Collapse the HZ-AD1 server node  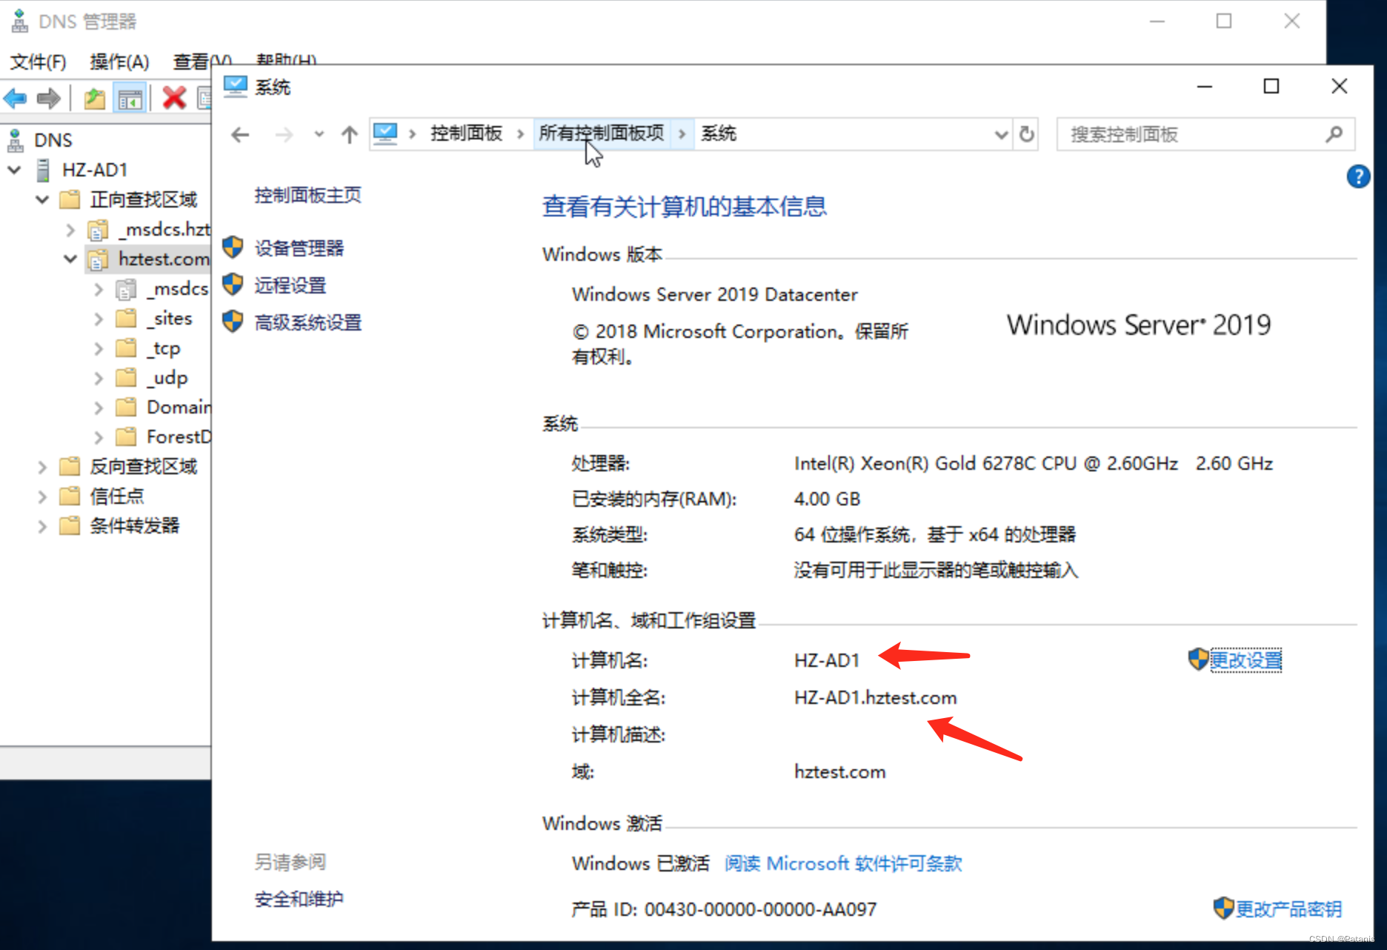point(14,170)
